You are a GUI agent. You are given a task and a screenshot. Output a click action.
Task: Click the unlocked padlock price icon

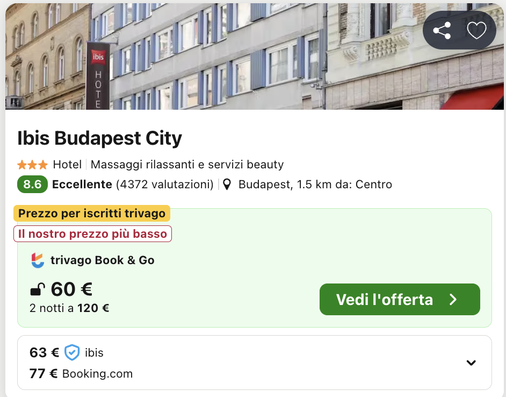coord(37,290)
